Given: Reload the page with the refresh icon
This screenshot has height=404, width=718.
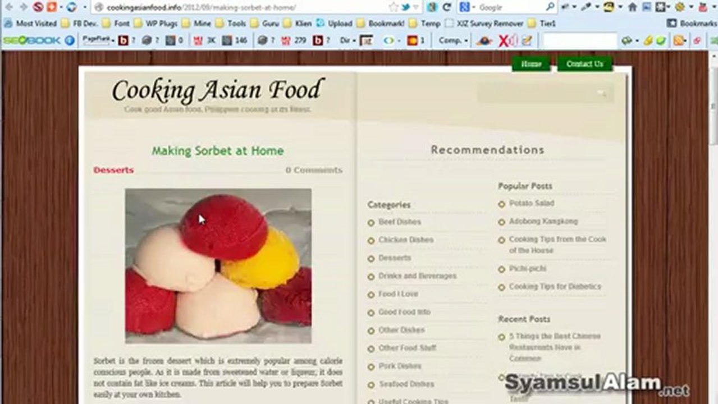Looking at the screenshot, I should [447, 7].
